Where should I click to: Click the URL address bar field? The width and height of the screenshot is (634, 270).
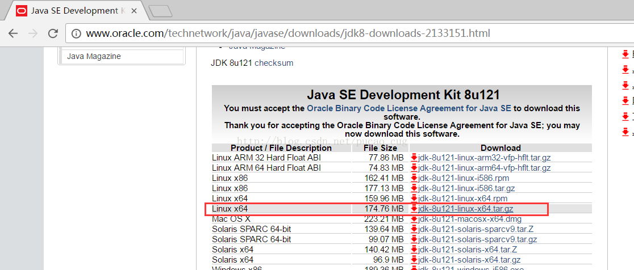pyautogui.click(x=341, y=33)
